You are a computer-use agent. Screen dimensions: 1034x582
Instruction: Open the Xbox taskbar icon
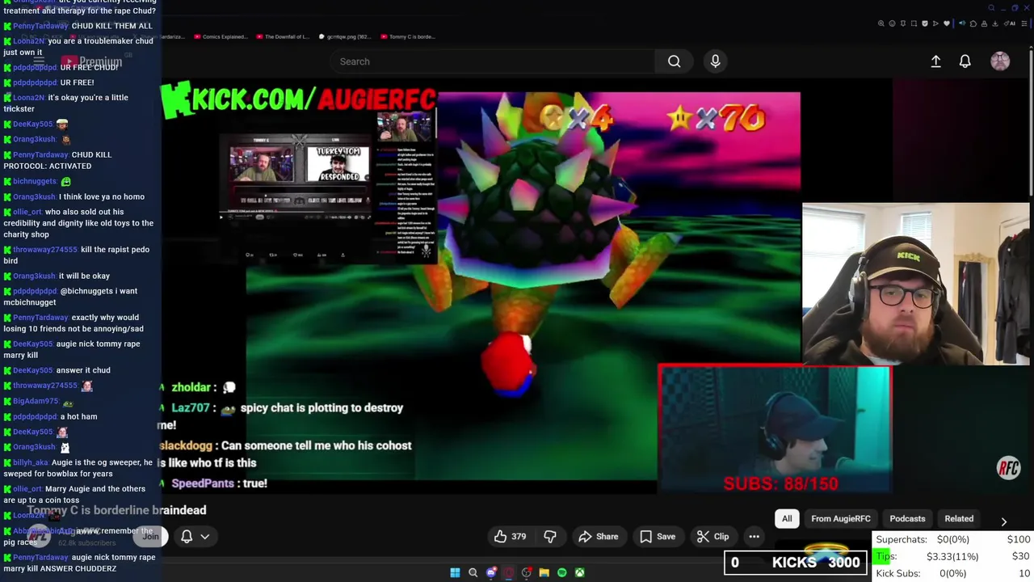(579, 573)
